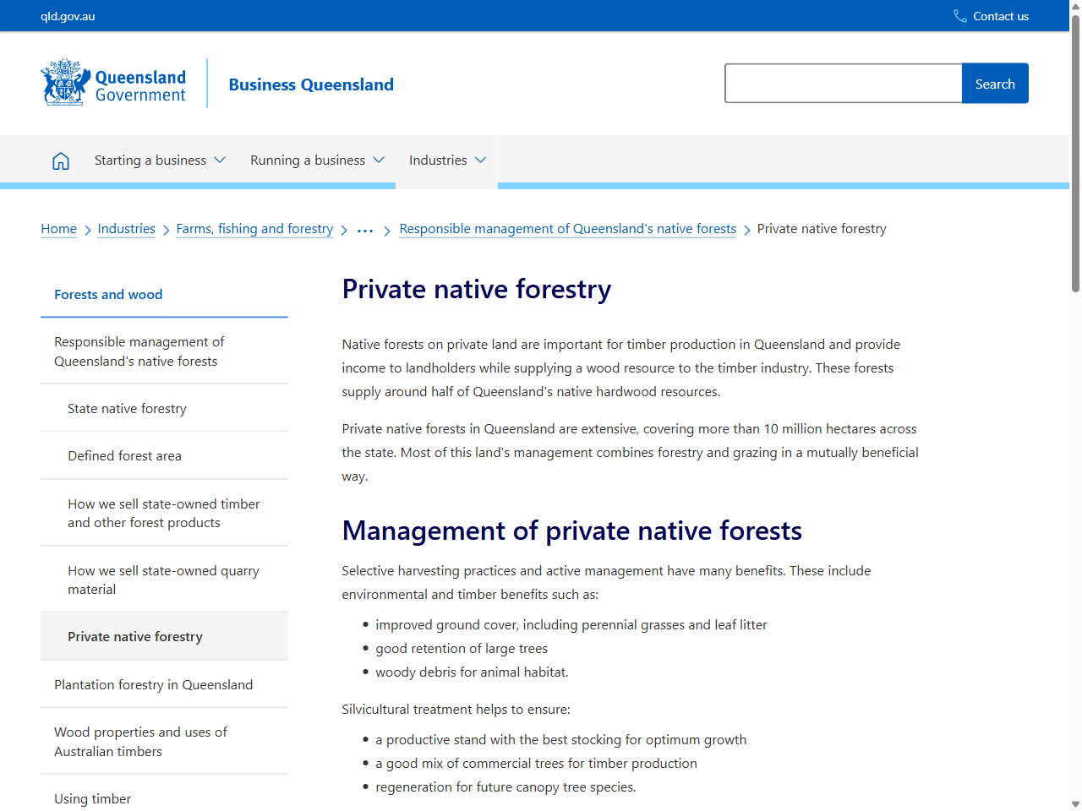Screen dimensions: 1082x811
Task: Open the State native forestry page
Action: pyautogui.click(x=127, y=408)
